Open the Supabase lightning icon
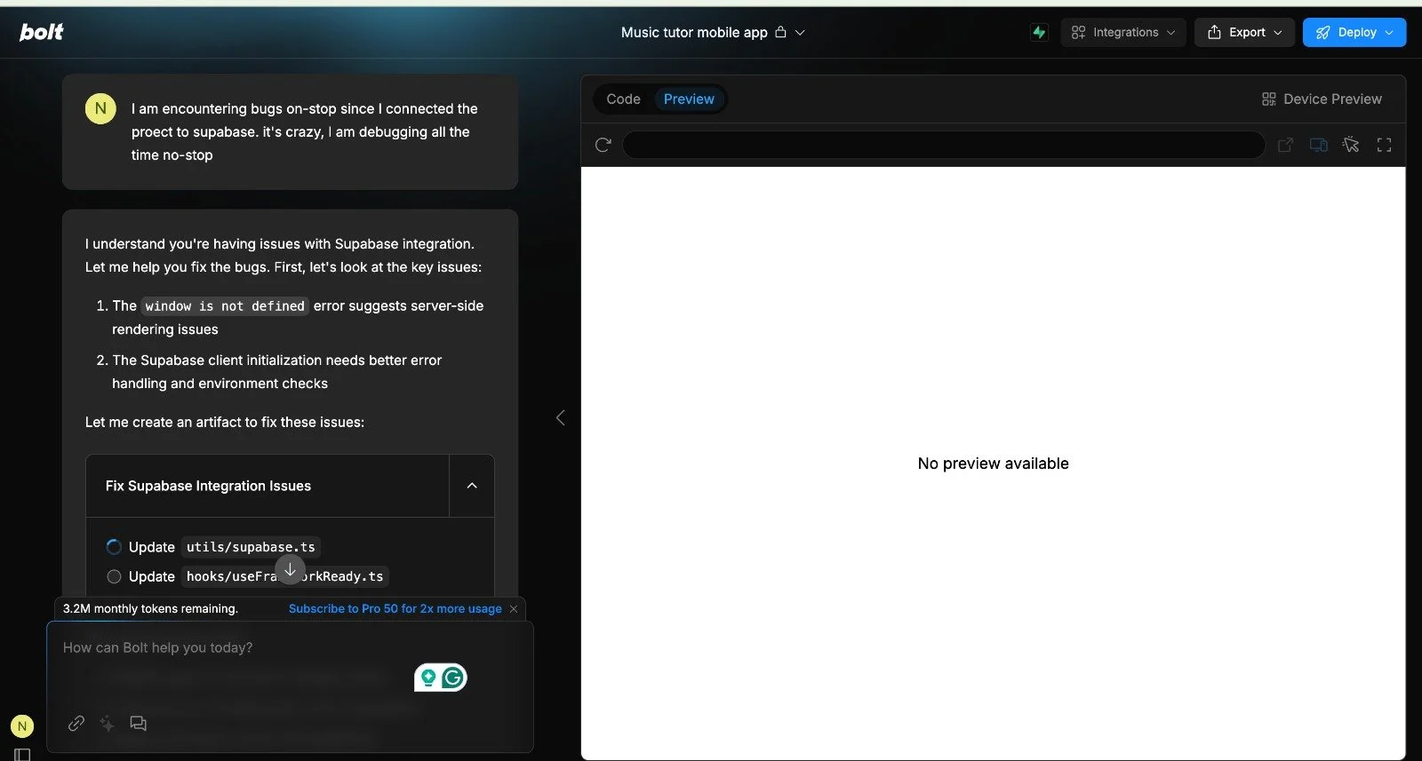Viewport: 1422px width, 761px height. pyautogui.click(x=1039, y=33)
